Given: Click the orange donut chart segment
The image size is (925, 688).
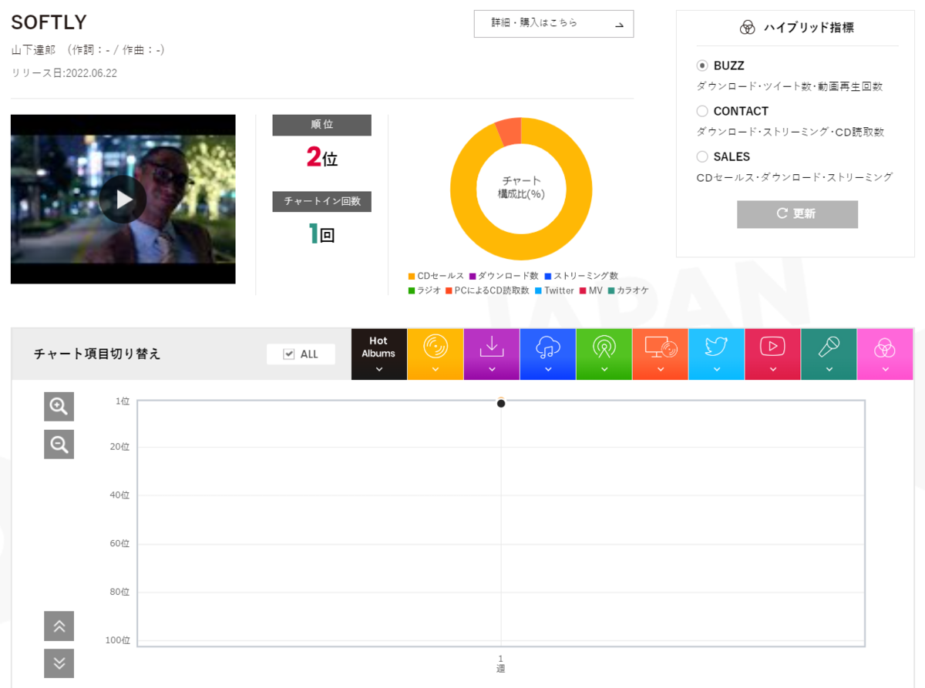Looking at the screenshot, I should (x=509, y=132).
